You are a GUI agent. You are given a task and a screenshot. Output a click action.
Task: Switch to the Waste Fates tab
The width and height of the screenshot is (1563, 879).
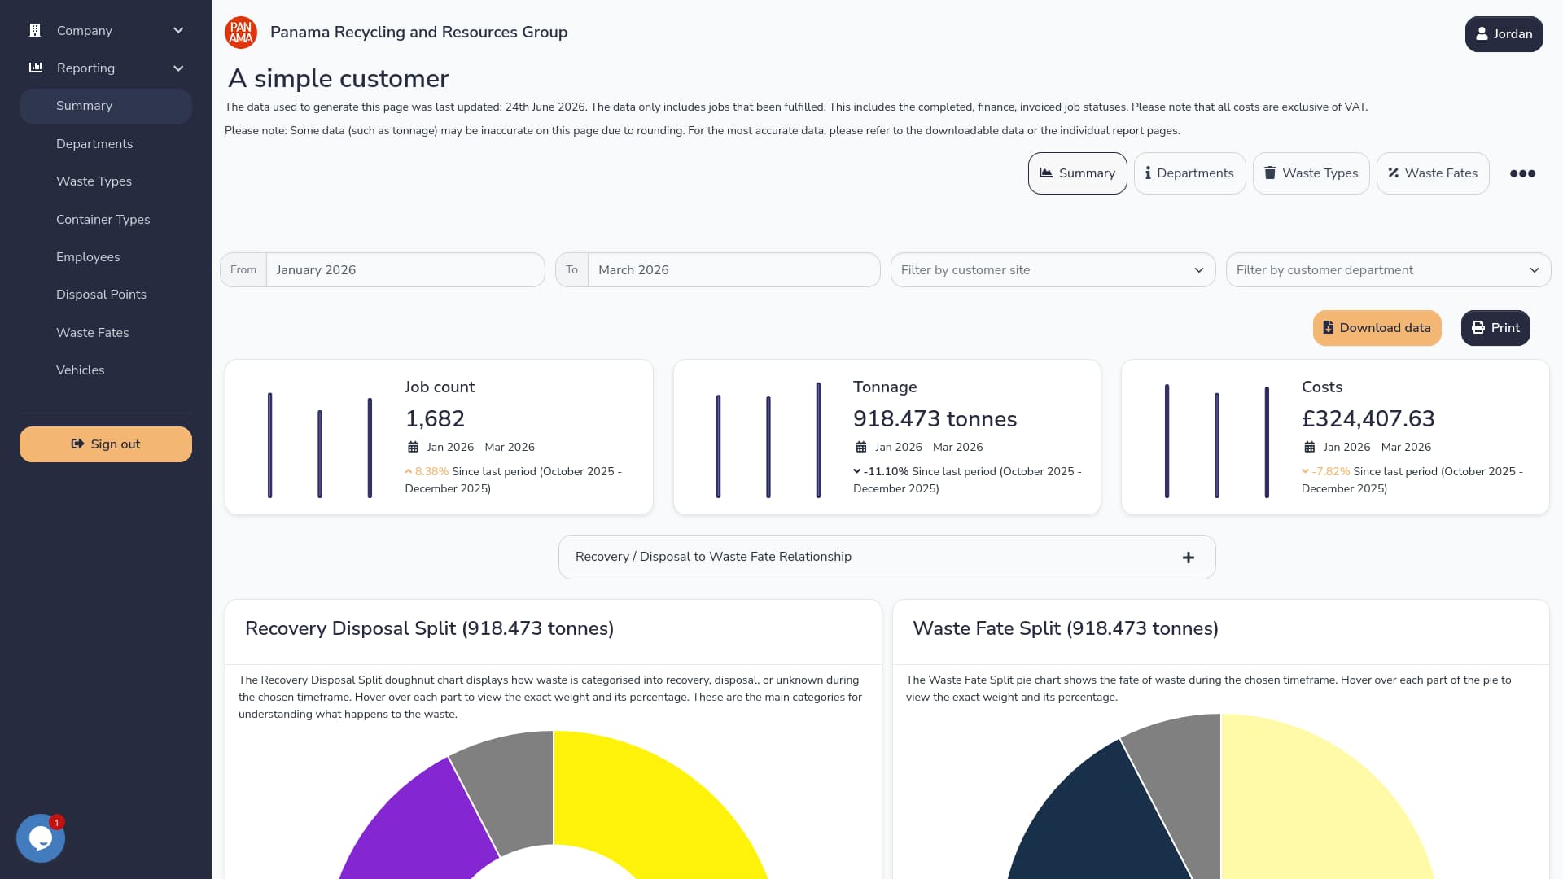click(x=1433, y=173)
